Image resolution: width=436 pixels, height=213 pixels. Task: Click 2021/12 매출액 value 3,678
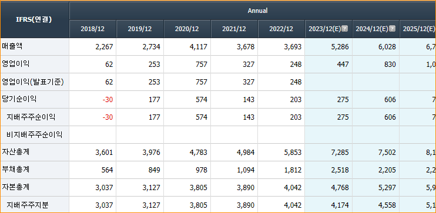(x=245, y=47)
